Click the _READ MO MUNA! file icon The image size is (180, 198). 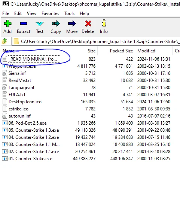pos(5,59)
